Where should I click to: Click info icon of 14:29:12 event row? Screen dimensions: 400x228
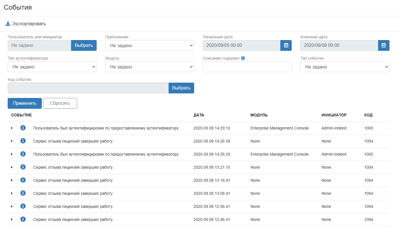tap(23, 128)
